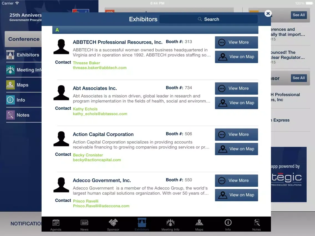Click ABBTECH Professional Resources avatar silhouette
This screenshot has width=315, height=236.
point(61,47)
